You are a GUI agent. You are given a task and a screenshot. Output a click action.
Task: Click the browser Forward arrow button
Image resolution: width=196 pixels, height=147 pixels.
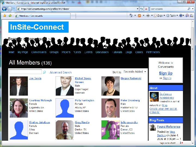point(10,9)
